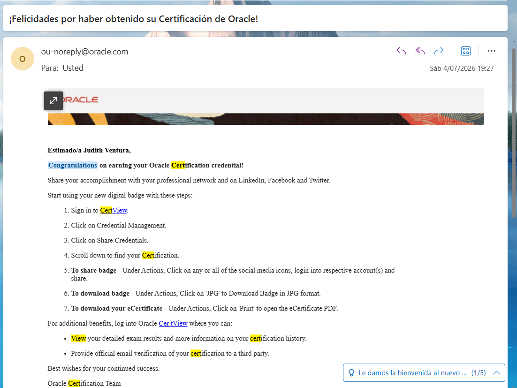
Task: Click 'To download your eCertificate' bold text
Action: click(117, 309)
